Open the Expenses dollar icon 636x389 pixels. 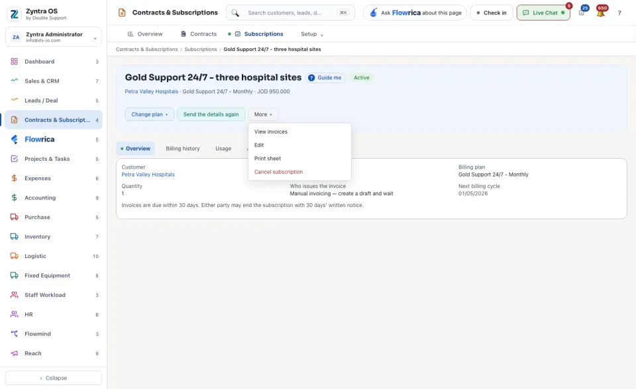coord(14,179)
